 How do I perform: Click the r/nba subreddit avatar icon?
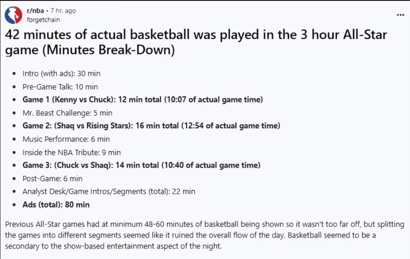(x=14, y=15)
